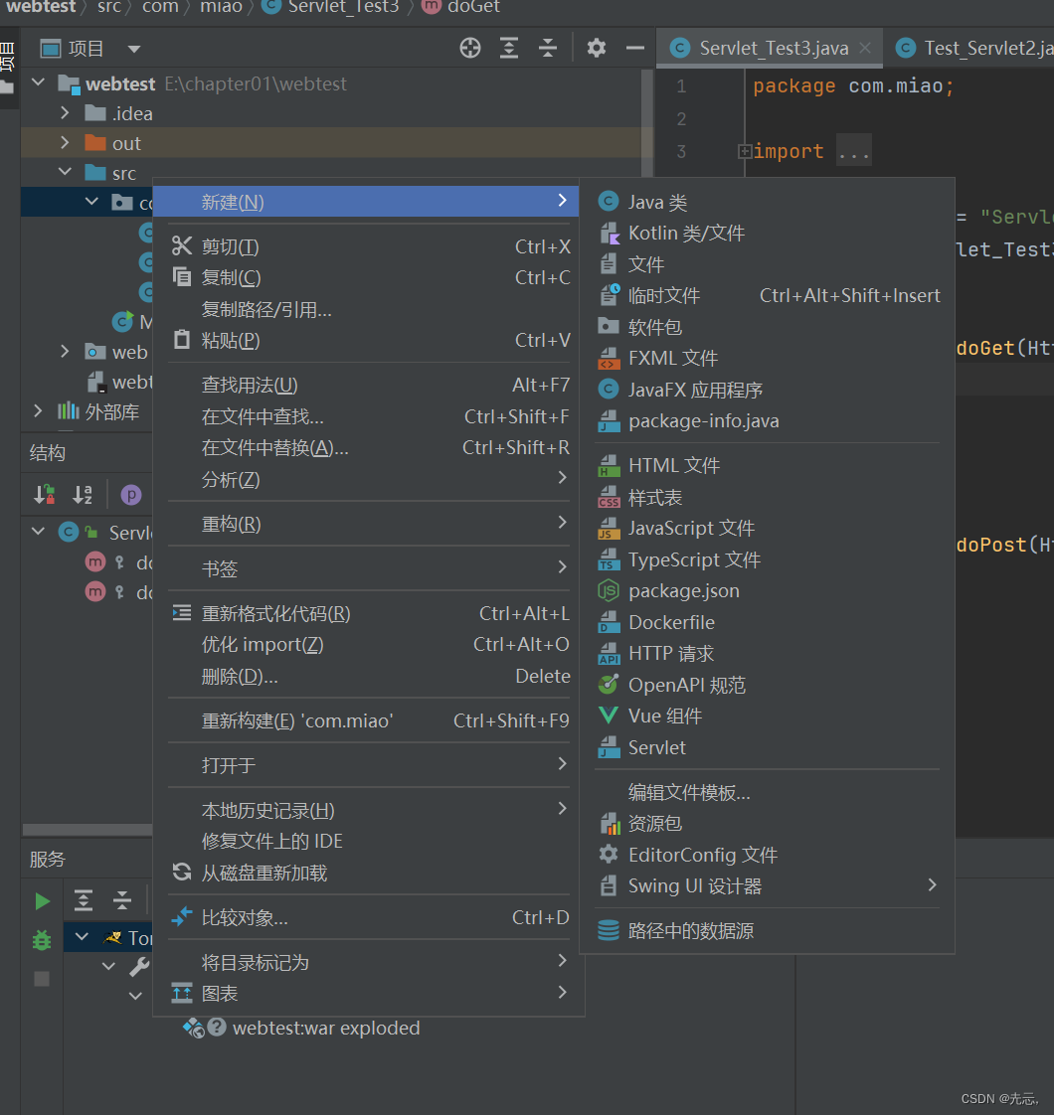Select 资源包 resource bundle entry
1054x1115 pixels.
pos(768,824)
